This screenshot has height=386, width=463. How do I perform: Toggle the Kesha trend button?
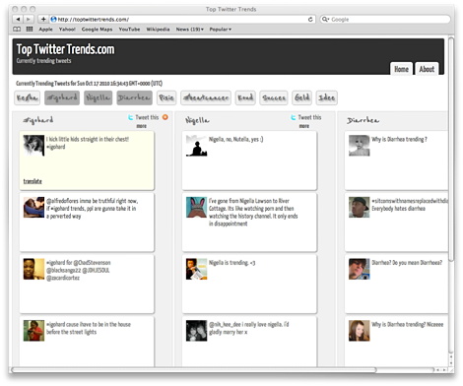click(28, 97)
